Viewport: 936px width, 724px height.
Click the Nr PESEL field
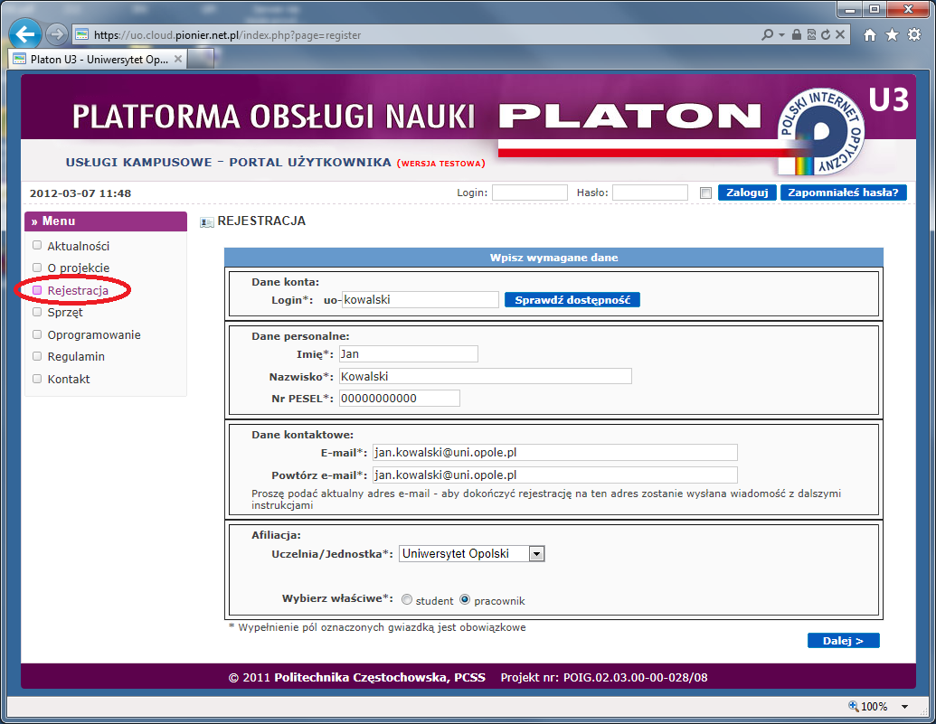(400, 398)
